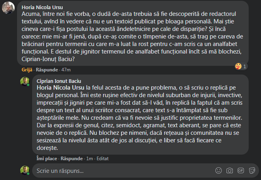
Task: Click the care reaction emoji on Horia's comment
Action: [238, 66]
